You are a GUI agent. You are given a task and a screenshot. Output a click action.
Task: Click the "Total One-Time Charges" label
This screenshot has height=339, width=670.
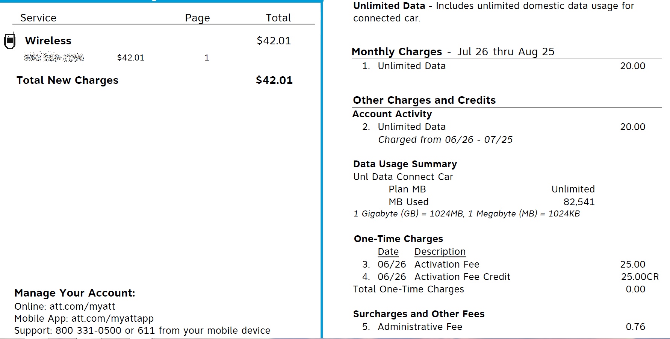tap(409, 289)
